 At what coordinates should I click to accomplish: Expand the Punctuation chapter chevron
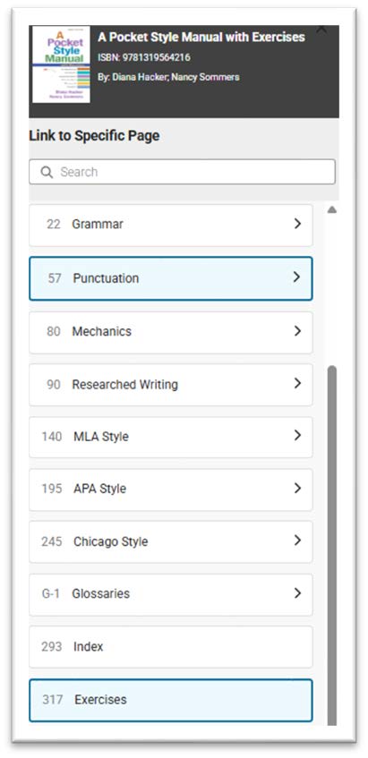(x=297, y=277)
